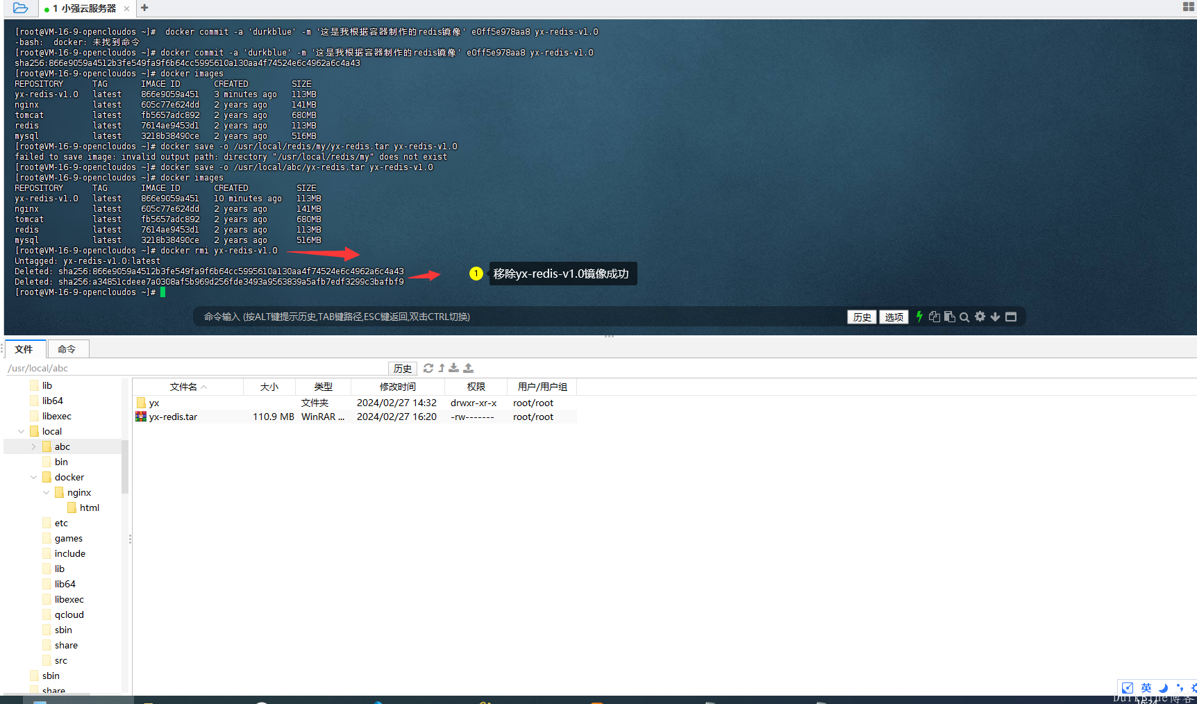Sort by 大小 column header
This screenshot has width=1197, height=704.
(269, 387)
